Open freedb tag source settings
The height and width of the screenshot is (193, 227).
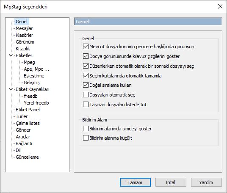[30, 96]
